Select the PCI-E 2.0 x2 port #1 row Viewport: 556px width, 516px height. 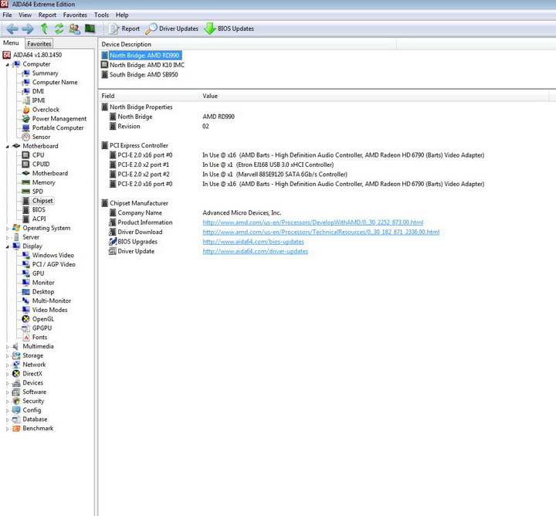click(222, 165)
